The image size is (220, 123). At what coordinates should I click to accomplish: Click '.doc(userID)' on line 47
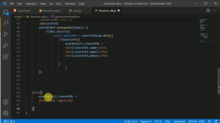coord(48,24)
